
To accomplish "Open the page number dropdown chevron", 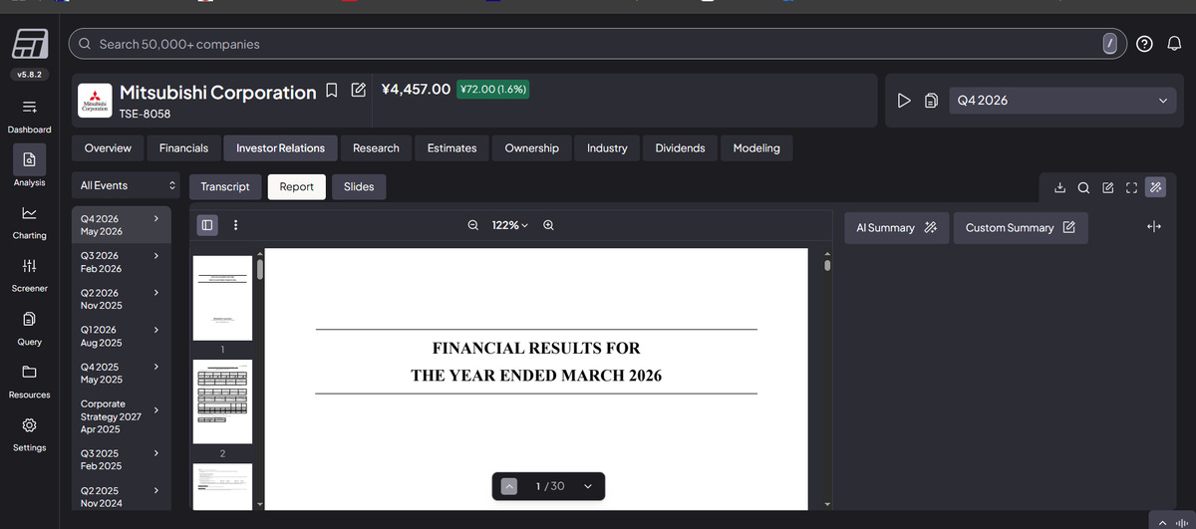I will tap(587, 486).
